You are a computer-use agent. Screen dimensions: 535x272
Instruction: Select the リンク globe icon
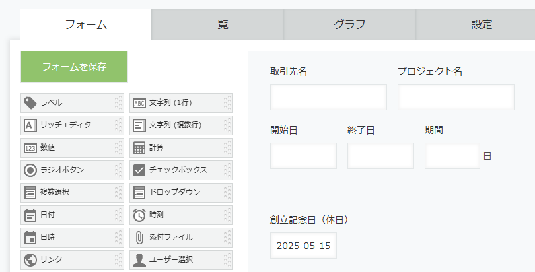[x=30, y=259]
